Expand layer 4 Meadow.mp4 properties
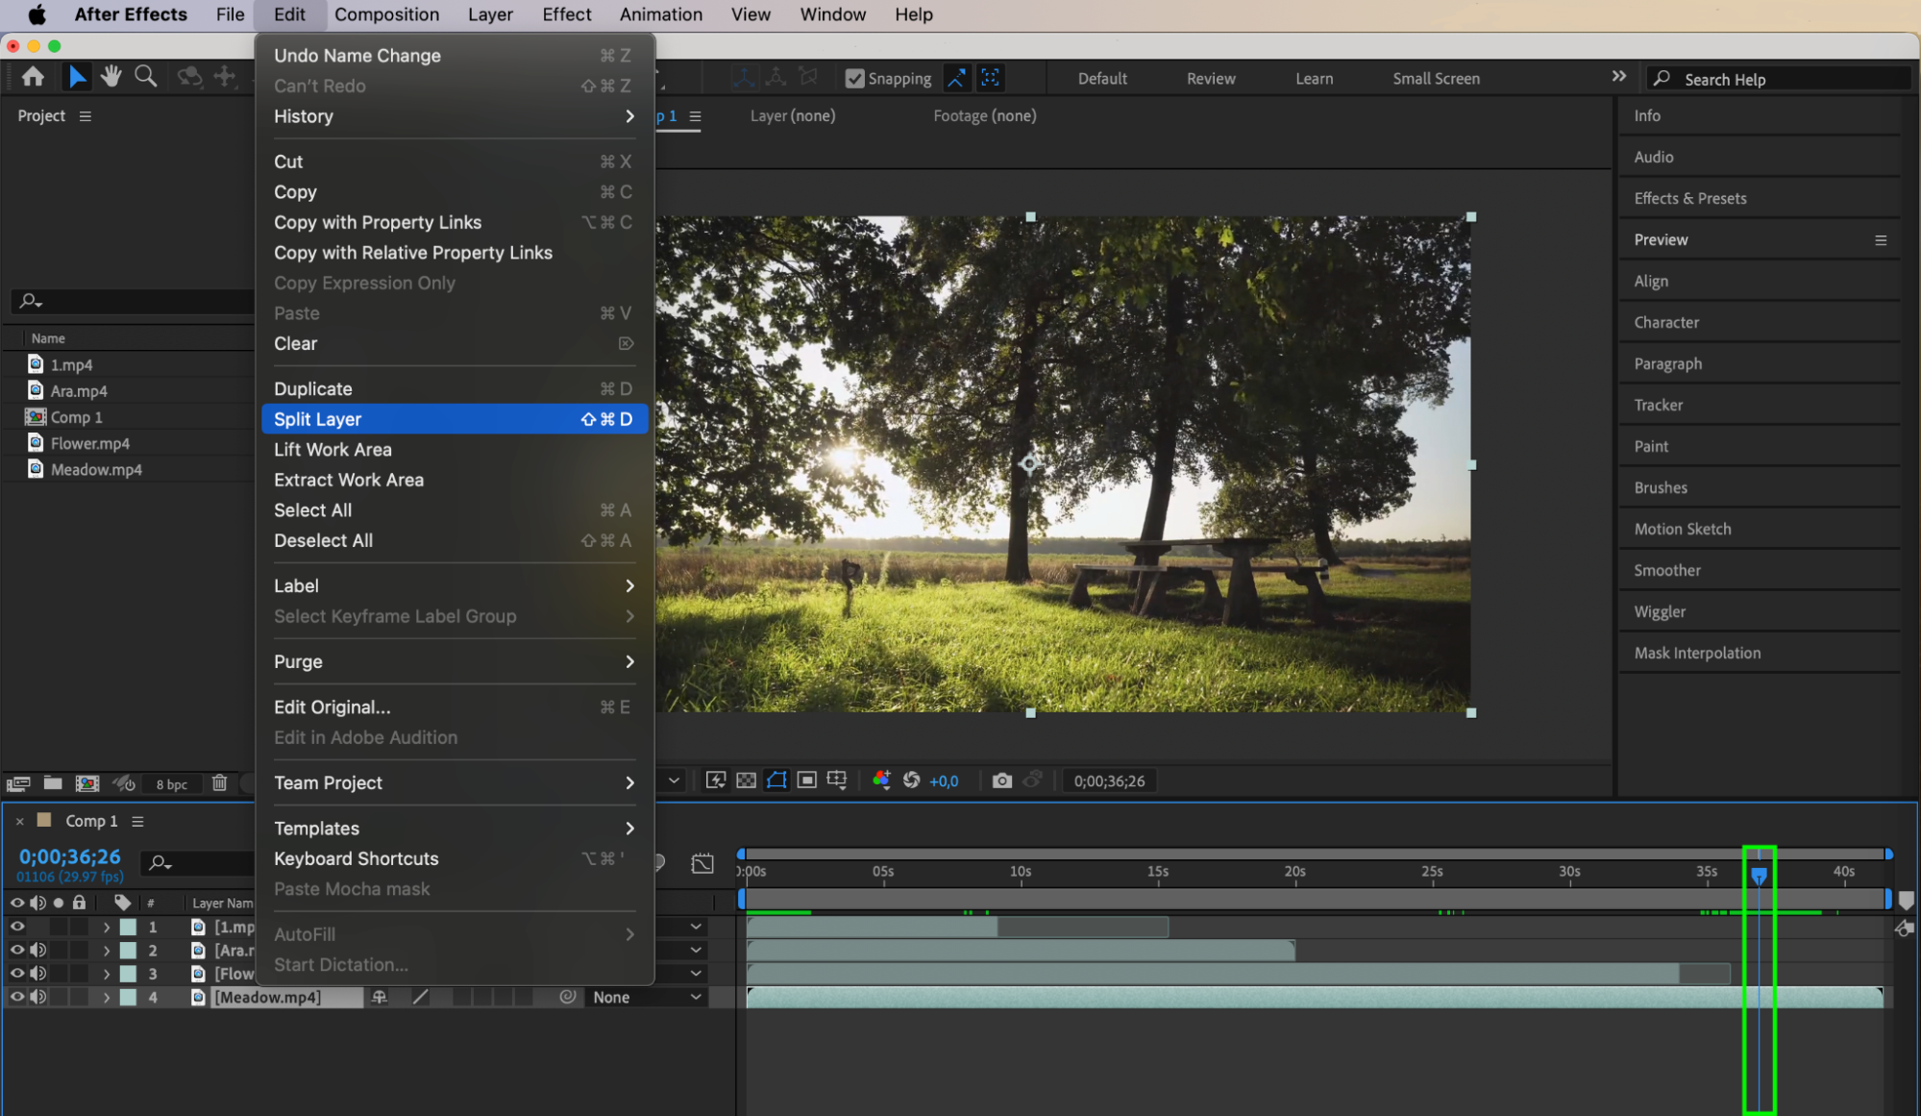 click(x=107, y=998)
